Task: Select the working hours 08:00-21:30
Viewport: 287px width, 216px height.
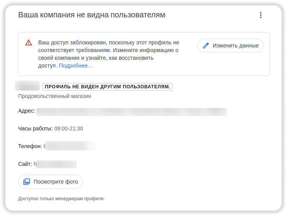Action: coord(68,128)
